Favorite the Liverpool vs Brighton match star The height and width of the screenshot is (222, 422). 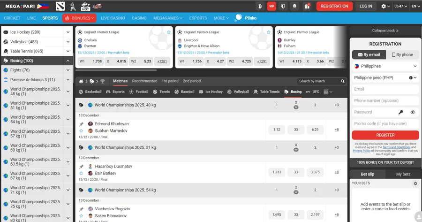269,32
